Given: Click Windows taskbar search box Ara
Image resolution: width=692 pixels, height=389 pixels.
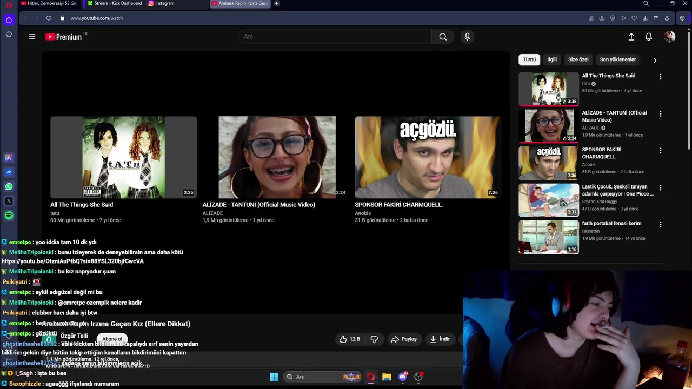Looking at the screenshot, I should [x=323, y=377].
